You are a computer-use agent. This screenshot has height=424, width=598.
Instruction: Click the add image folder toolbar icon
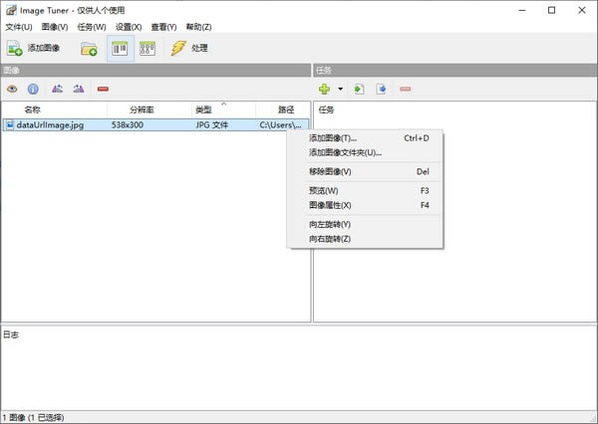coord(89,49)
